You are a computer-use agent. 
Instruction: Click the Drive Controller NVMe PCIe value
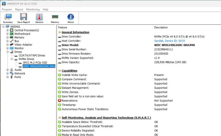179,37
